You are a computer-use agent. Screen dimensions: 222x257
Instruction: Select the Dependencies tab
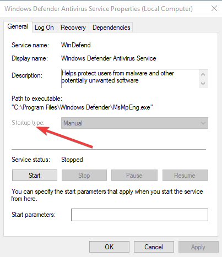pos(111,28)
